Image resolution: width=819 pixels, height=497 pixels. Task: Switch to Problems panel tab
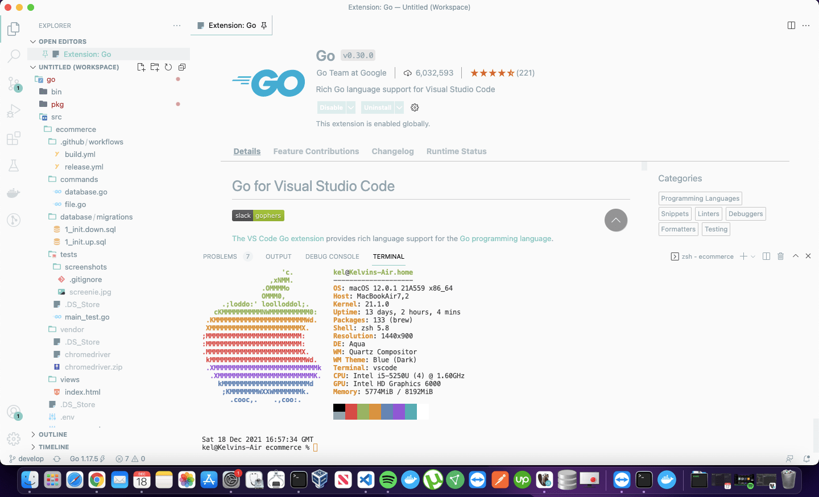[220, 256]
